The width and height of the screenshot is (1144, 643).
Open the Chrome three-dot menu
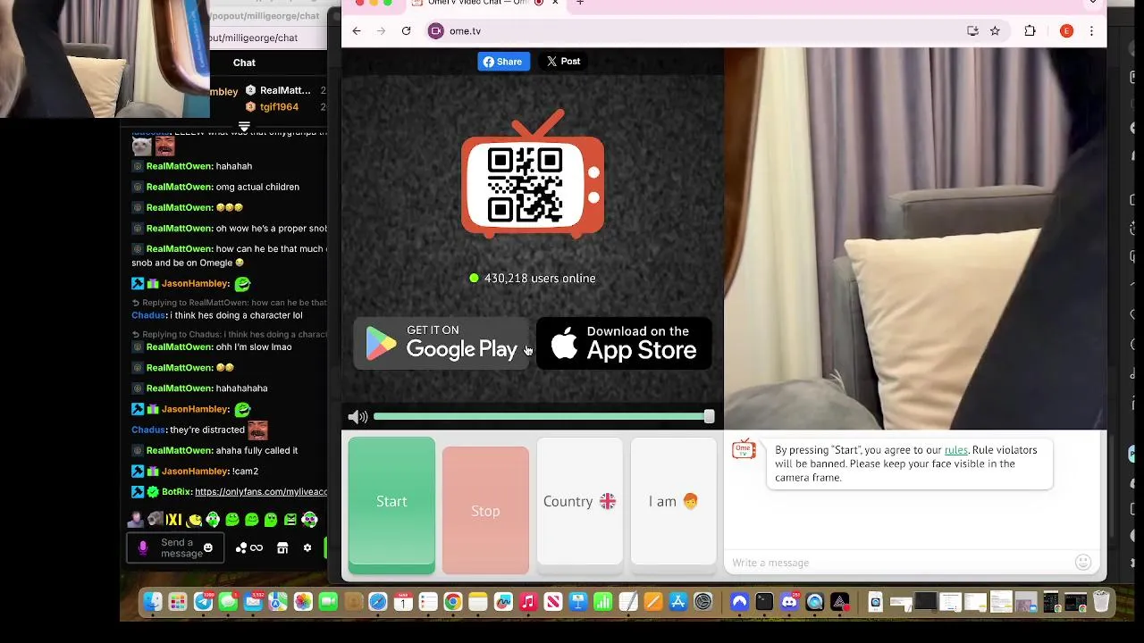pyautogui.click(x=1091, y=31)
